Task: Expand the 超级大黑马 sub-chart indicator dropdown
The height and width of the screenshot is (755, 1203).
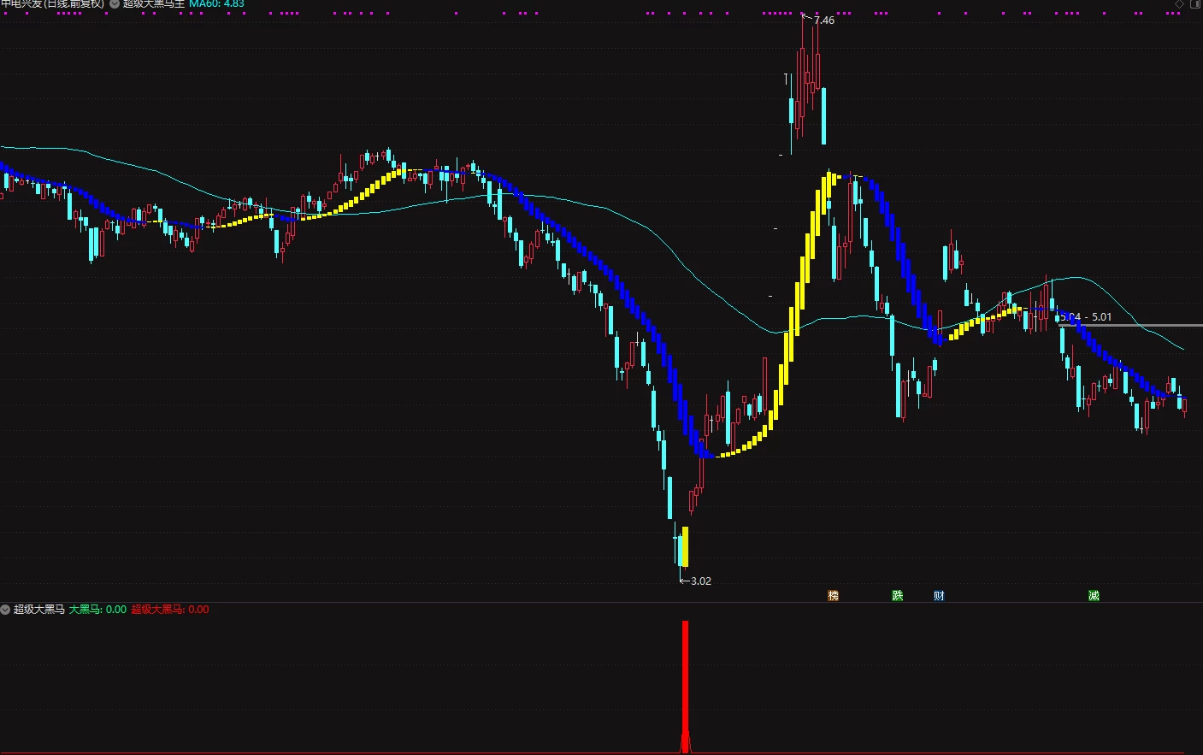Action: pyautogui.click(x=6, y=610)
